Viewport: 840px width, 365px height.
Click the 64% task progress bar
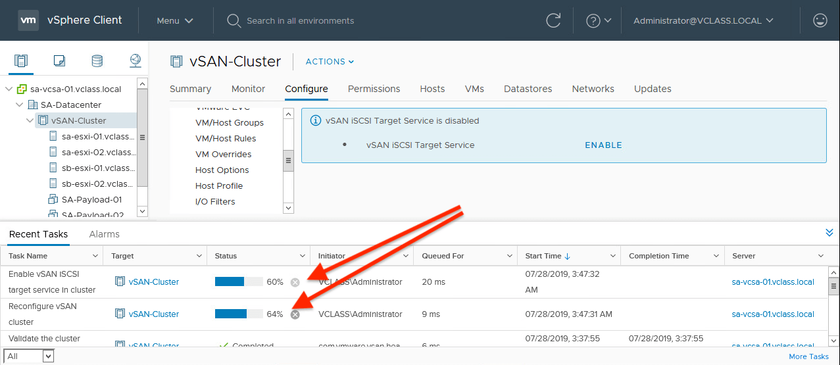(x=239, y=314)
